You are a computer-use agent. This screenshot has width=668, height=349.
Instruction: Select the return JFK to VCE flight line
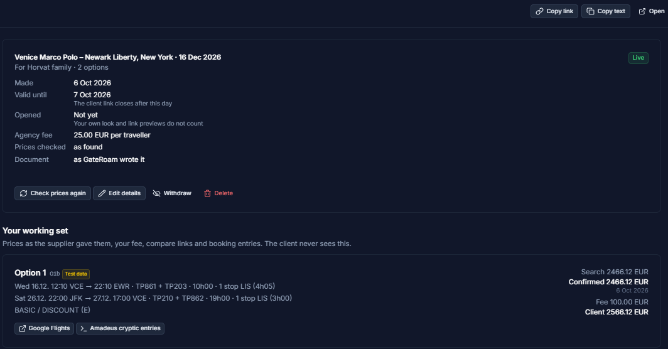point(153,298)
